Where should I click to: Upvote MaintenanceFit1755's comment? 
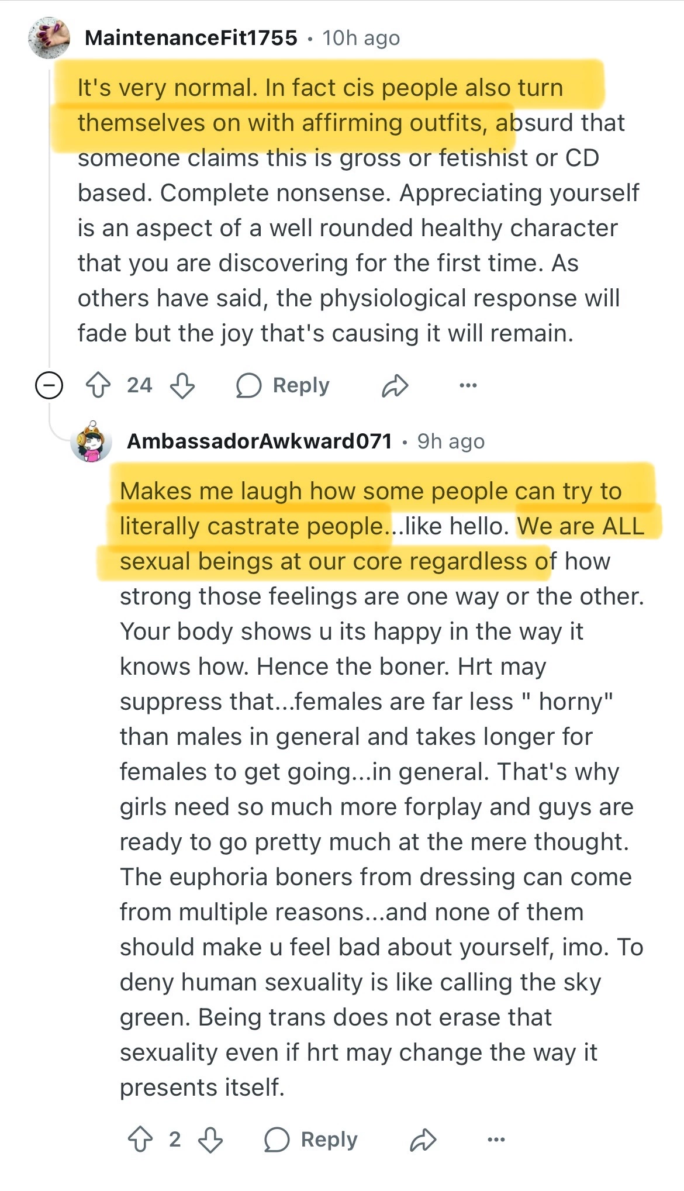98,386
